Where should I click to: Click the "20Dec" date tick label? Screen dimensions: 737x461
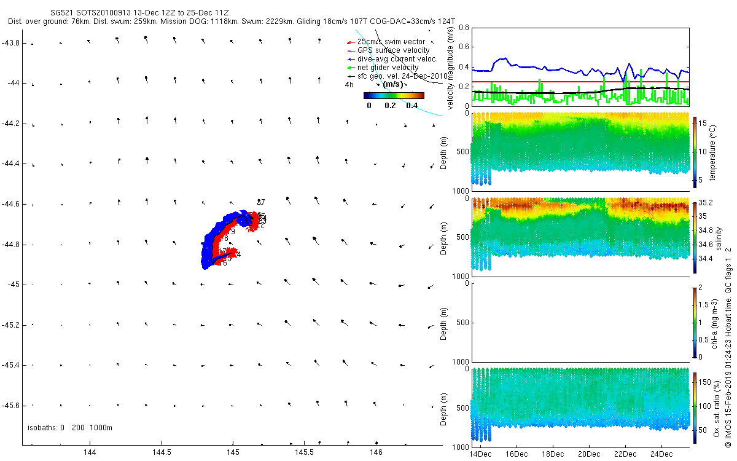[588, 454]
